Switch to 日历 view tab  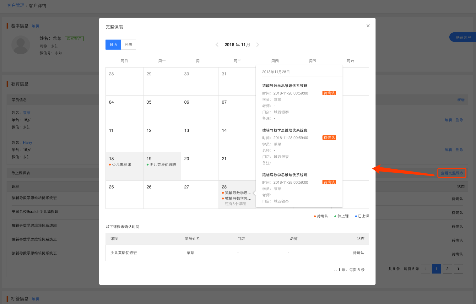click(x=113, y=45)
